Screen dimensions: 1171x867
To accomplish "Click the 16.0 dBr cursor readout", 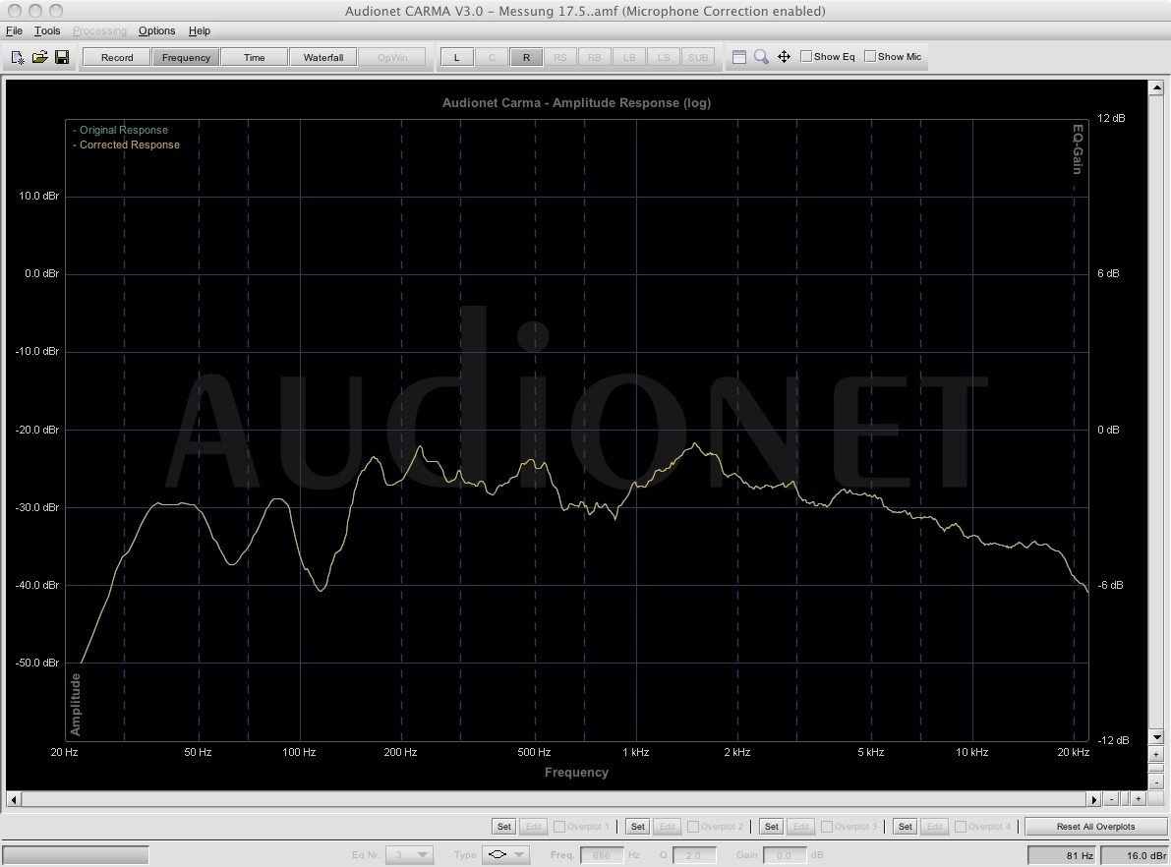I will point(1136,856).
